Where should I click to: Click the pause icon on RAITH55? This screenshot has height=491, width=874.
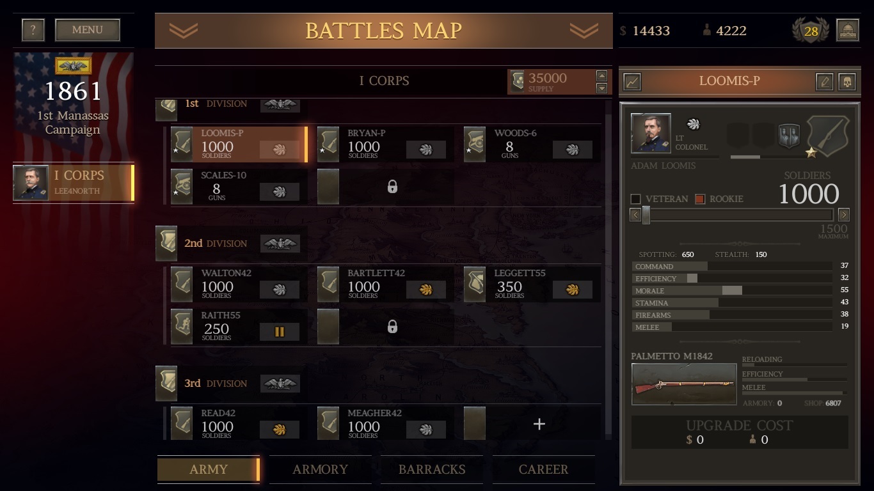[x=279, y=332]
